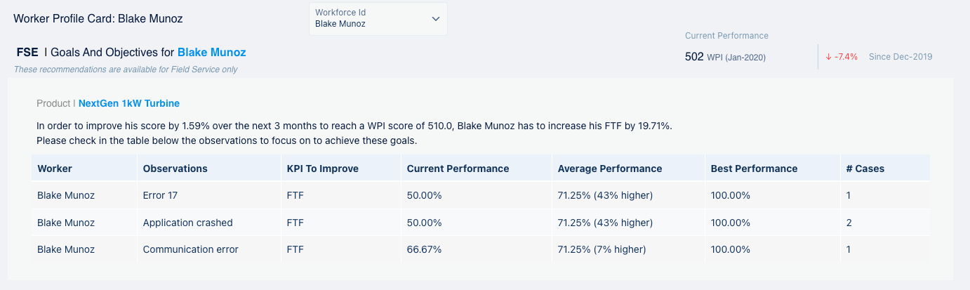Screen dimensions: 970x290
Task: Sort by the Worker column header
Action: tap(55, 169)
